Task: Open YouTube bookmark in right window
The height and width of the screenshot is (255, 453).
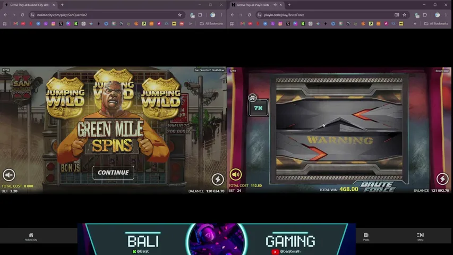Action: pos(250,24)
